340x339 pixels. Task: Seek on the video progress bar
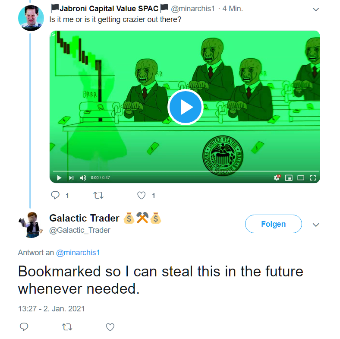[x=185, y=171]
